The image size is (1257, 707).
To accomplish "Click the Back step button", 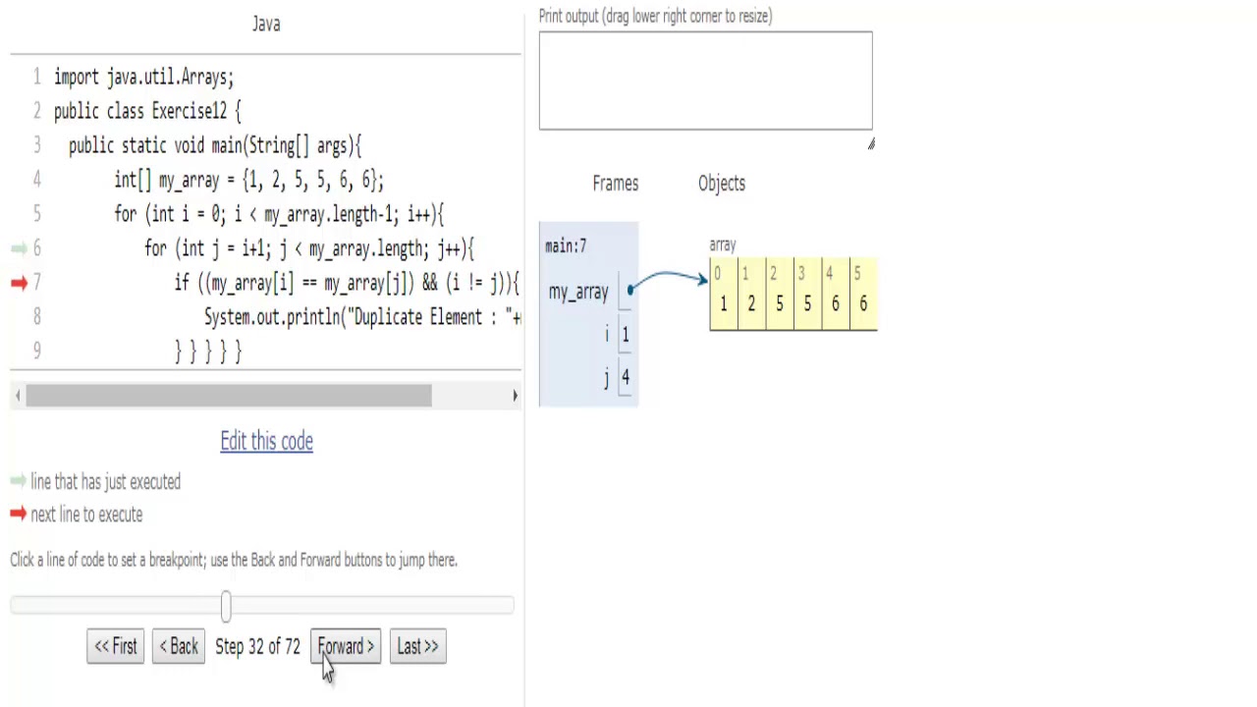I will pyautogui.click(x=179, y=646).
